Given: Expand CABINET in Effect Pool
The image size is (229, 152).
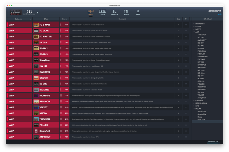Looking at the screenshot, I should [194, 100].
